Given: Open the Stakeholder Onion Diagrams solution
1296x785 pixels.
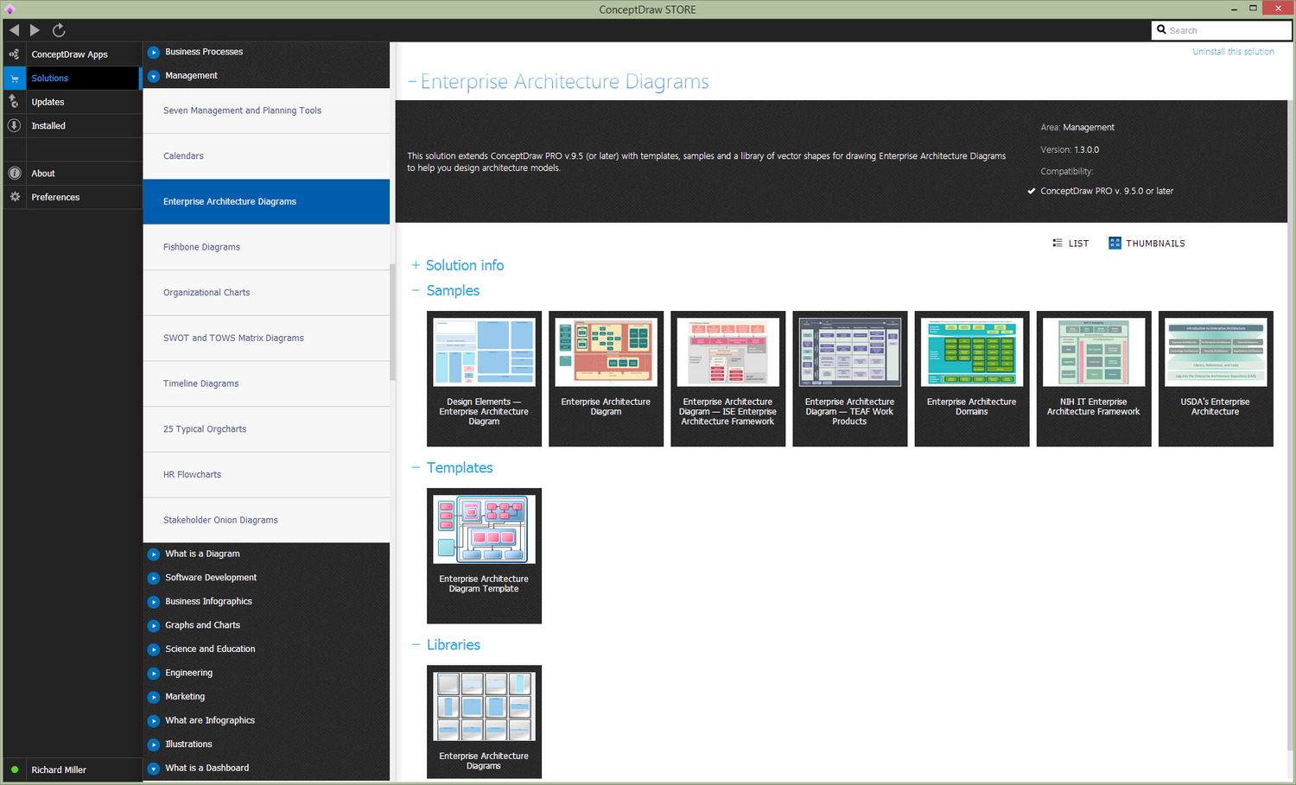Looking at the screenshot, I should pos(266,520).
